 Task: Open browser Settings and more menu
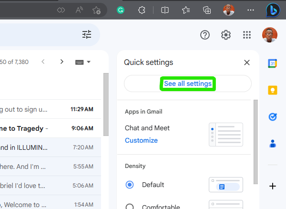[x=250, y=10]
